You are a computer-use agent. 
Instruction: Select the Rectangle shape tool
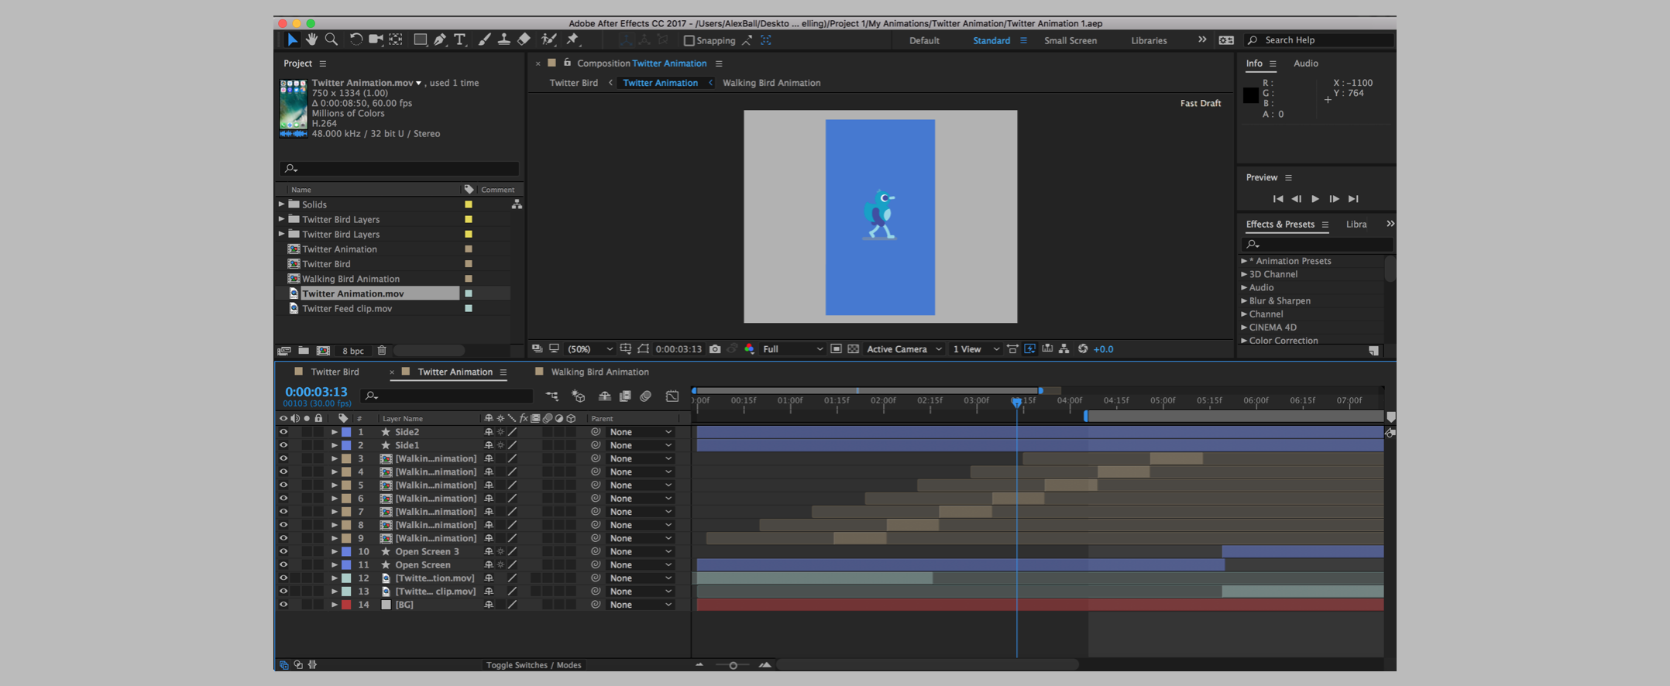pyautogui.click(x=420, y=39)
